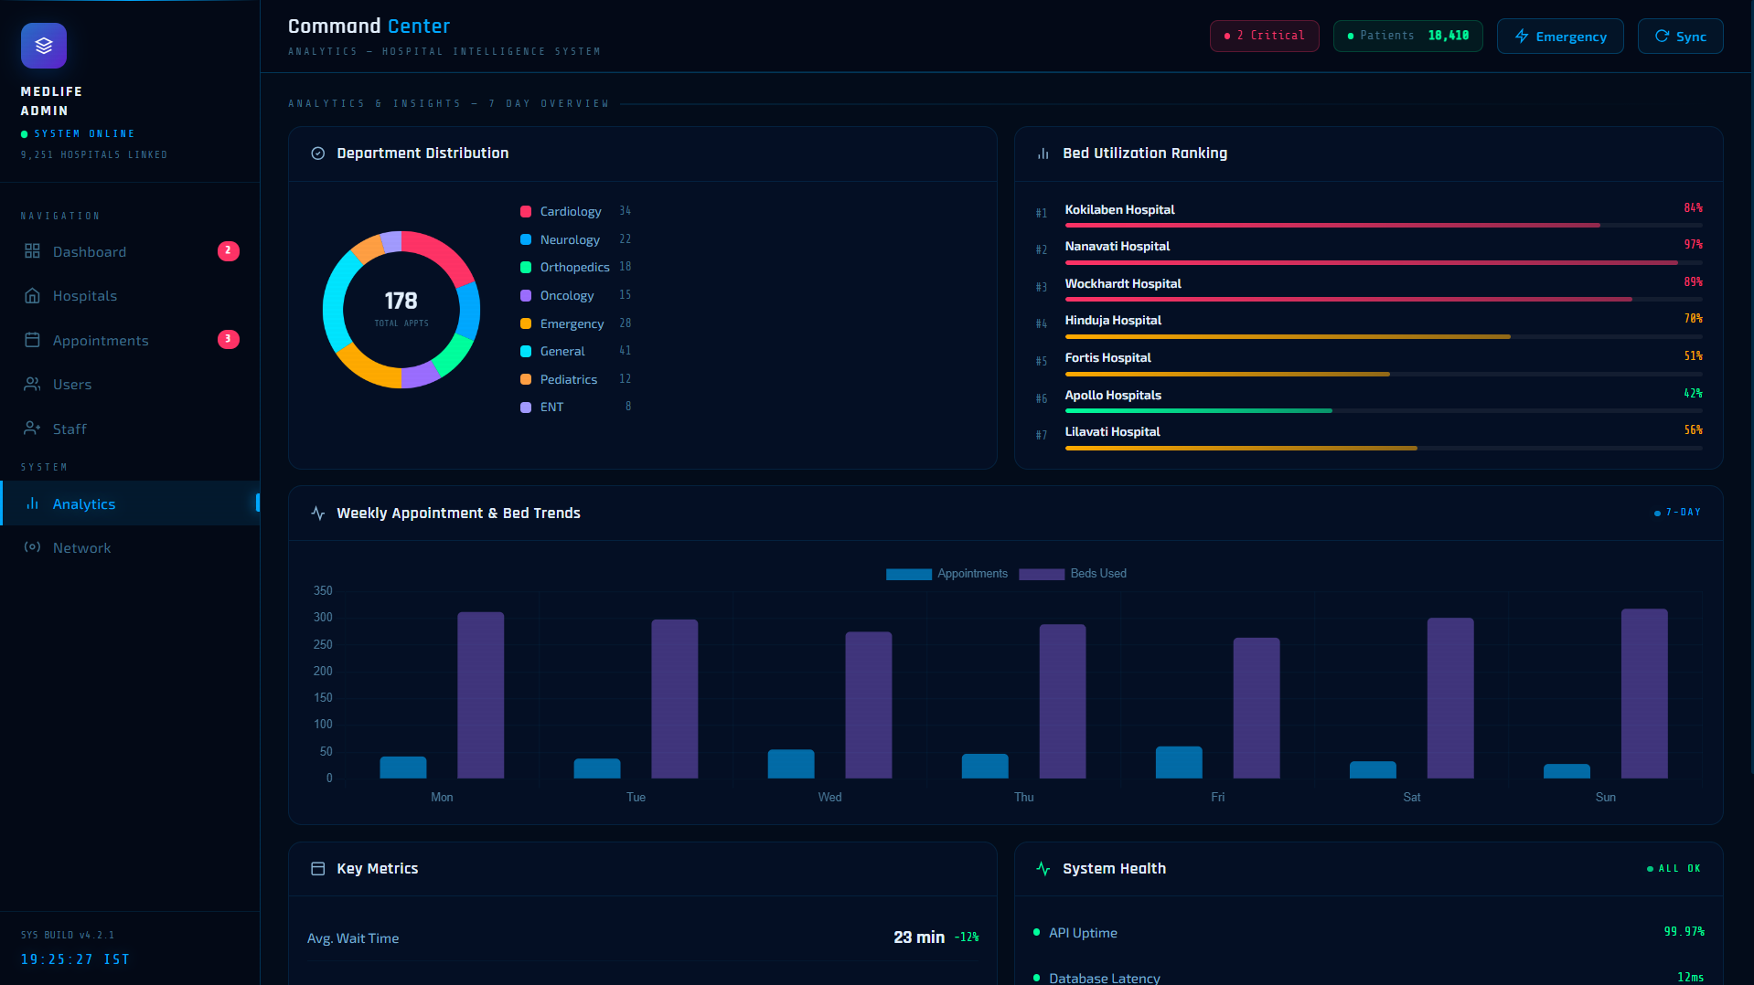The image size is (1754, 985).
Task: Click the Key Metrics panel icon
Action: coord(318,869)
